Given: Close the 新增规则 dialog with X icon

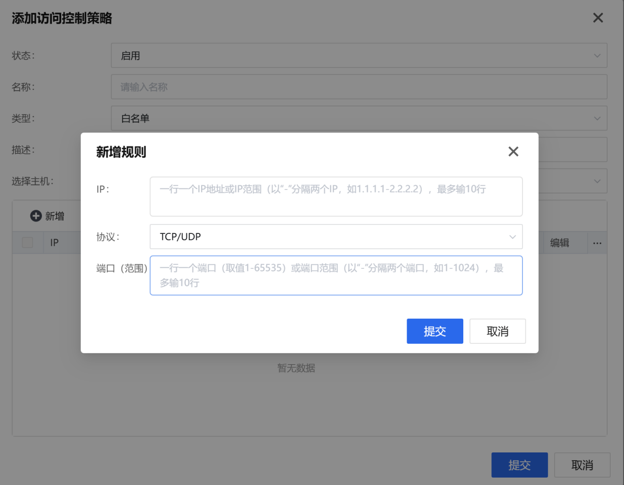Looking at the screenshot, I should [x=513, y=151].
